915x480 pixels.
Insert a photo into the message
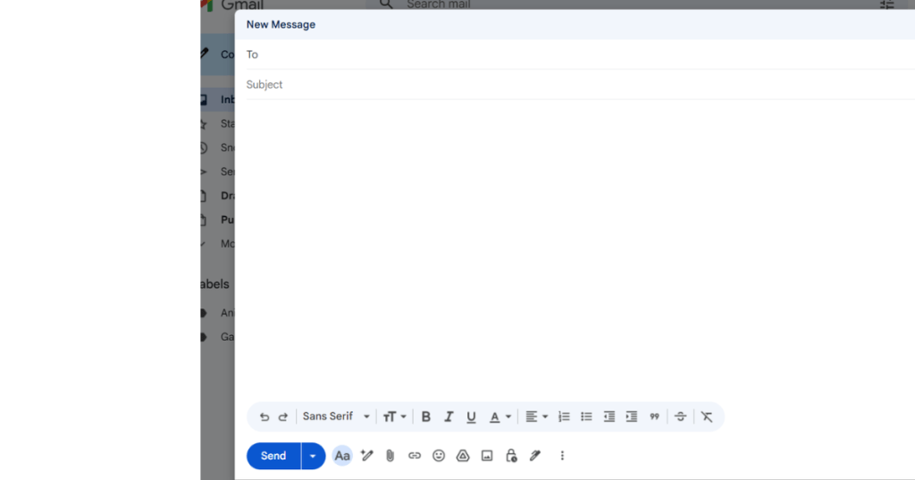(487, 456)
